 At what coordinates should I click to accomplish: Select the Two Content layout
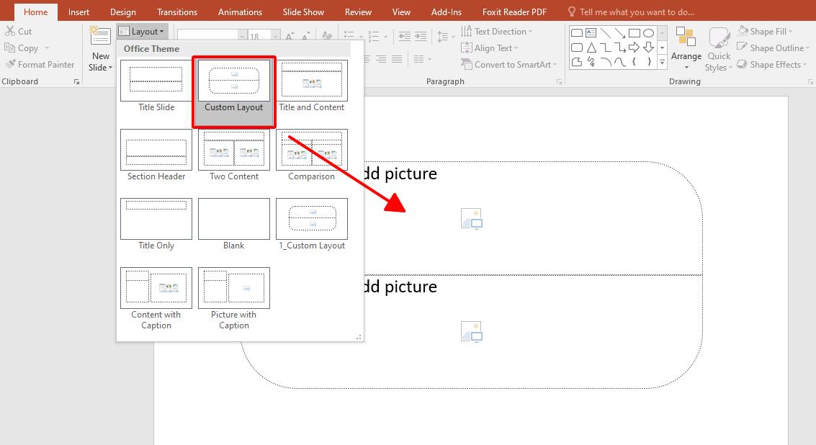pyautogui.click(x=233, y=150)
